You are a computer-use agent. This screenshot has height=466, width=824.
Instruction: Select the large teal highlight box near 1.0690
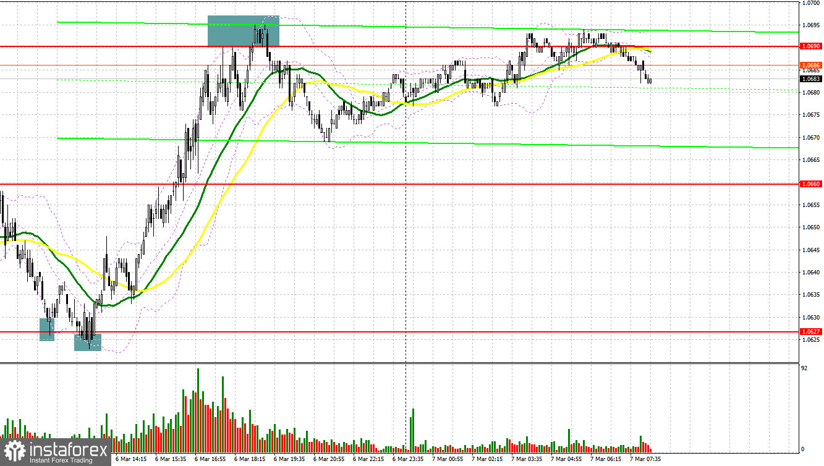244,31
